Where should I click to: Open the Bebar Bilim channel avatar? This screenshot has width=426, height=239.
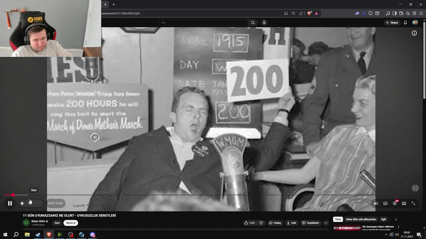point(26,223)
